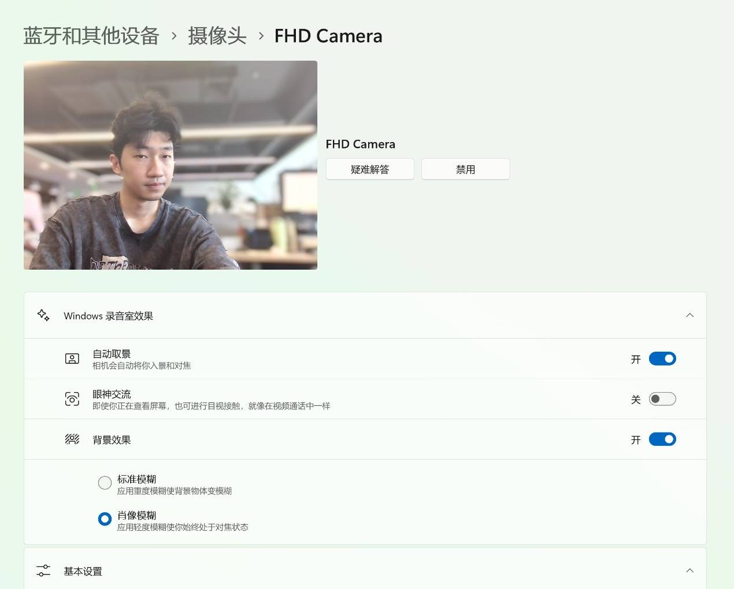This screenshot has height=589, width=734.
Task: Enable the 眼神交流 toggle
Action: pyautogui.click(x=662, y=399)
